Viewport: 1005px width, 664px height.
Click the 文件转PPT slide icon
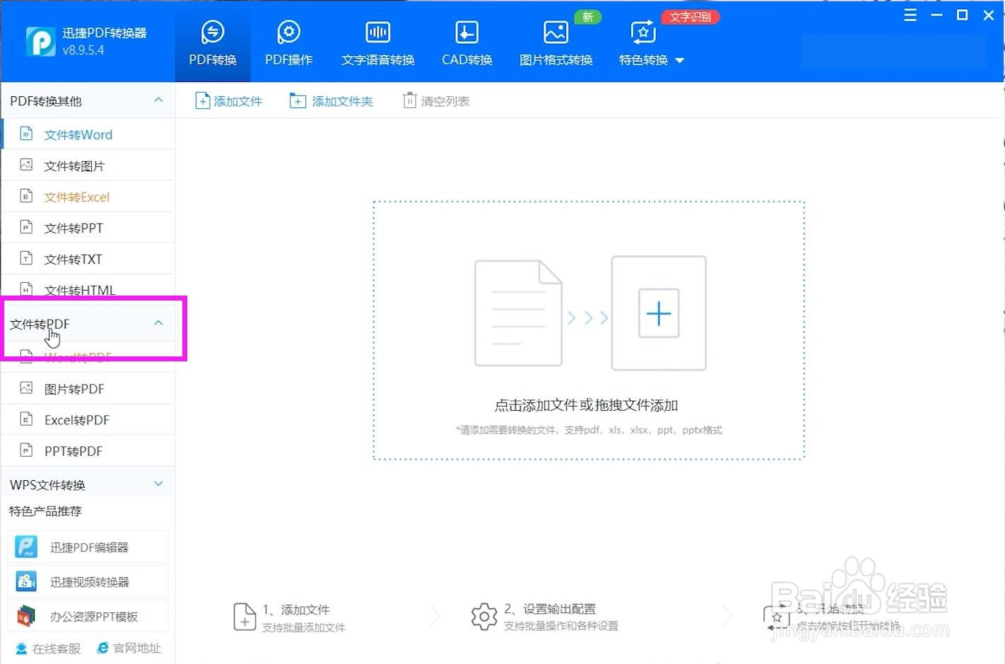click(26, 227)
